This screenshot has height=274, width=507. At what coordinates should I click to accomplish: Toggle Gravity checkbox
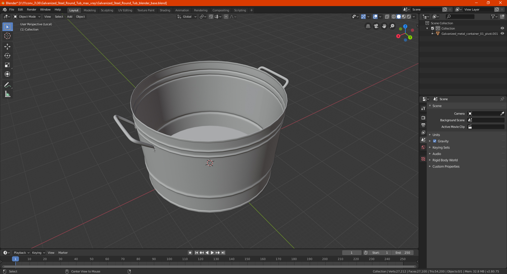[x=435, y=141]
